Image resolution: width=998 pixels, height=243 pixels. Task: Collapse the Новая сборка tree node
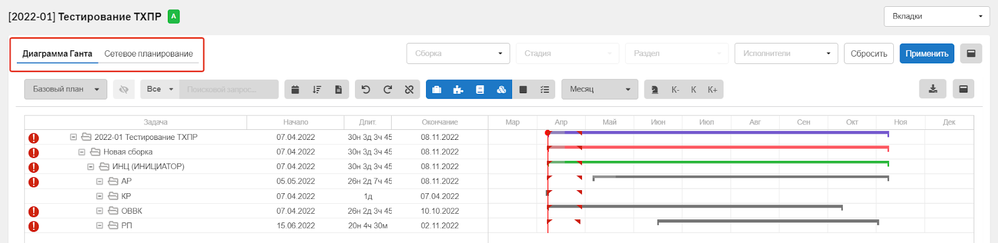point(82,152)
